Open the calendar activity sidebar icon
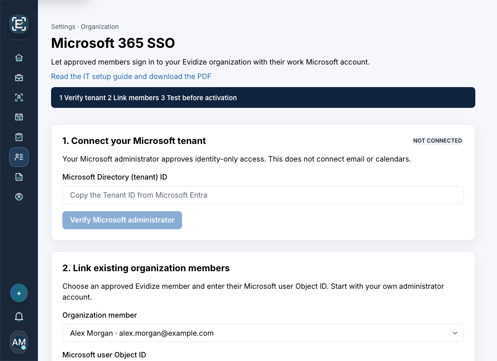The width and height of the screenshot is (497, 361). (19, 117)
